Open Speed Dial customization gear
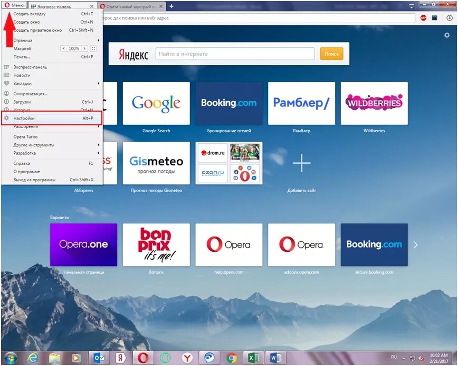Screen dimensions: 458x366 click(447, 35)
